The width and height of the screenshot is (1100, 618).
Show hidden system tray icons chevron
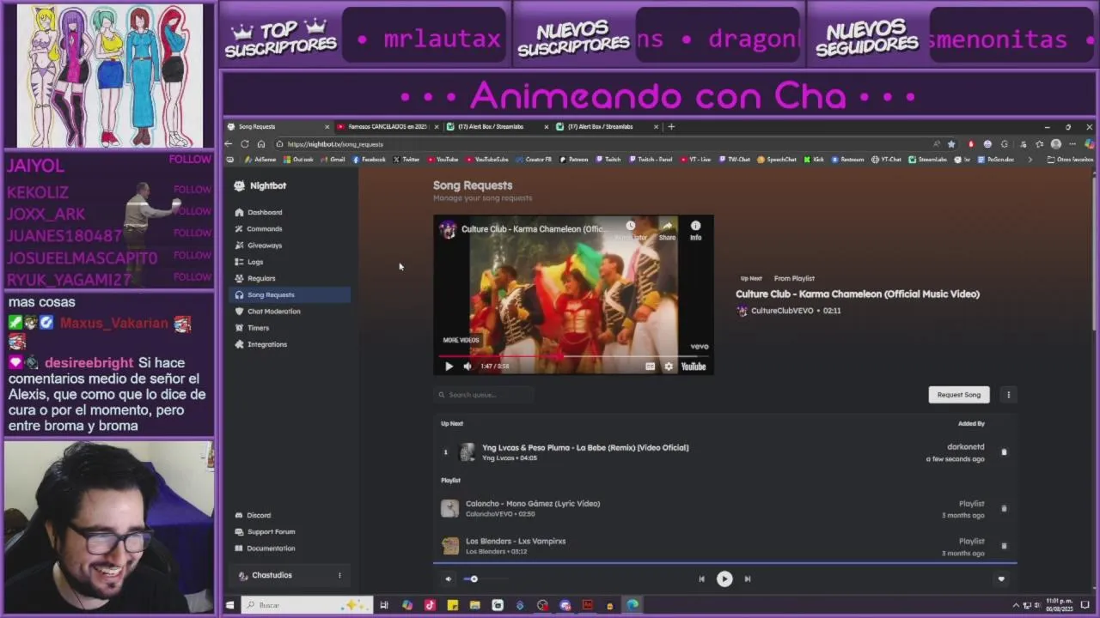(x=1015, y=605)
